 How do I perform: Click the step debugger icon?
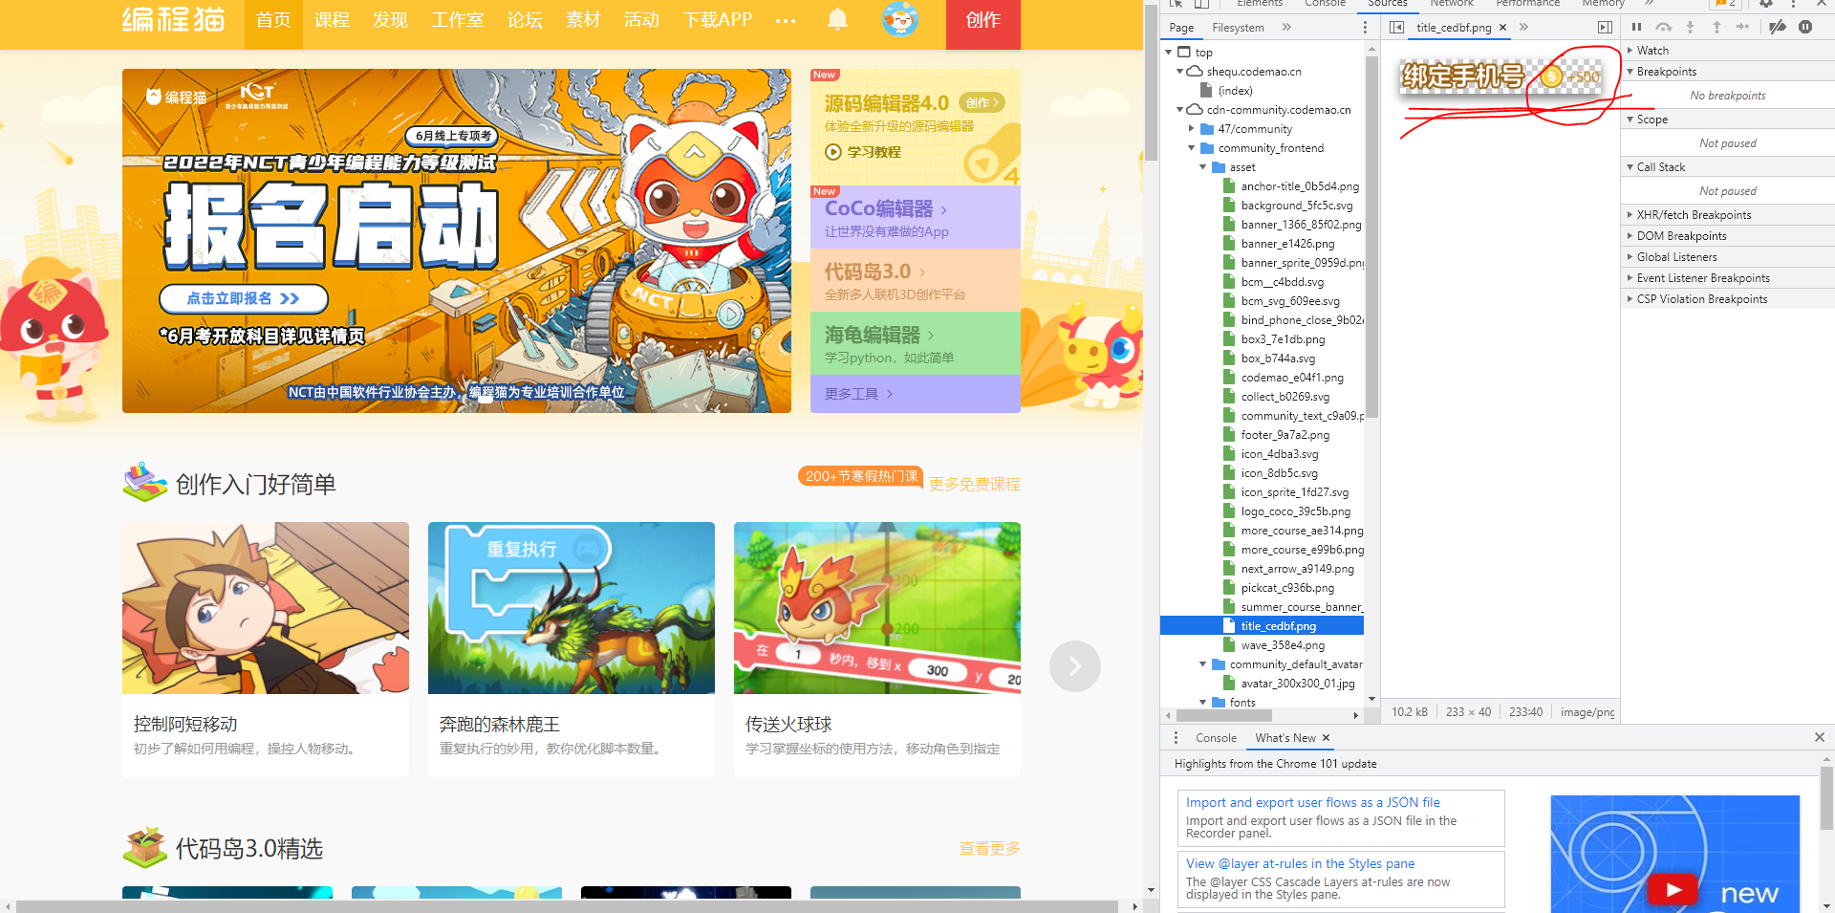(x=1743, y=28)
